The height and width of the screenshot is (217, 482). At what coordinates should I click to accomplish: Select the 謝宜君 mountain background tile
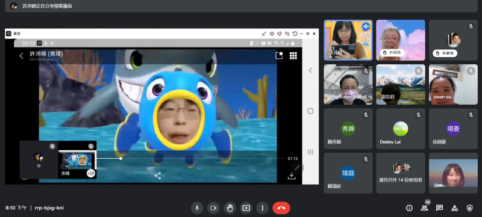pos(401,84)
